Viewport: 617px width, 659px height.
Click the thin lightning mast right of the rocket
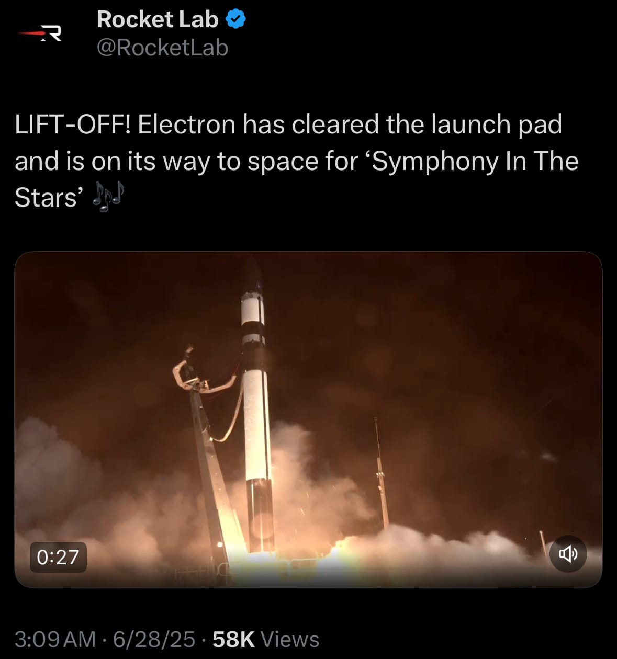[381, 473]
